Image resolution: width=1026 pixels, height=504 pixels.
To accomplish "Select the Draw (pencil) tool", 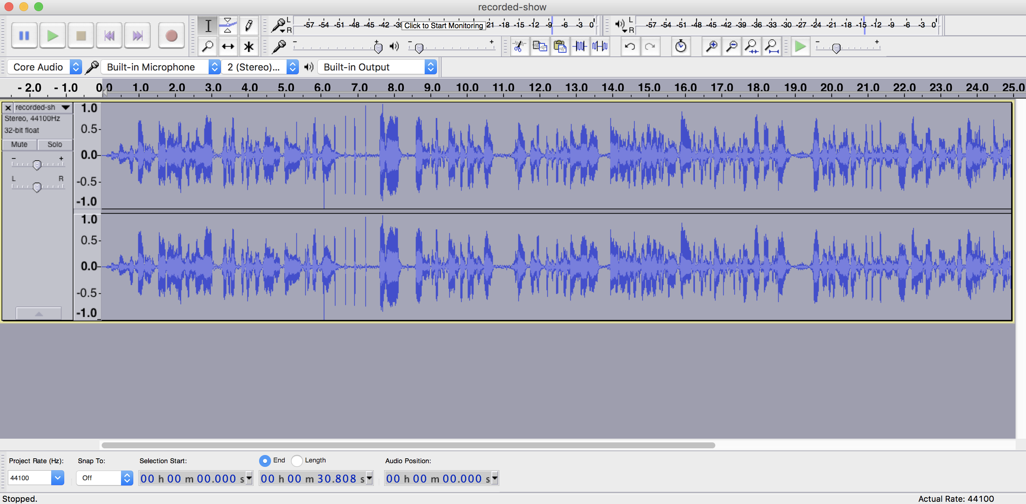I will [x=249, y=26].
